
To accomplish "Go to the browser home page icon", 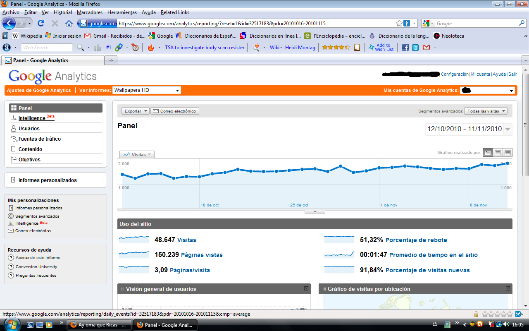I will [69, 24].
